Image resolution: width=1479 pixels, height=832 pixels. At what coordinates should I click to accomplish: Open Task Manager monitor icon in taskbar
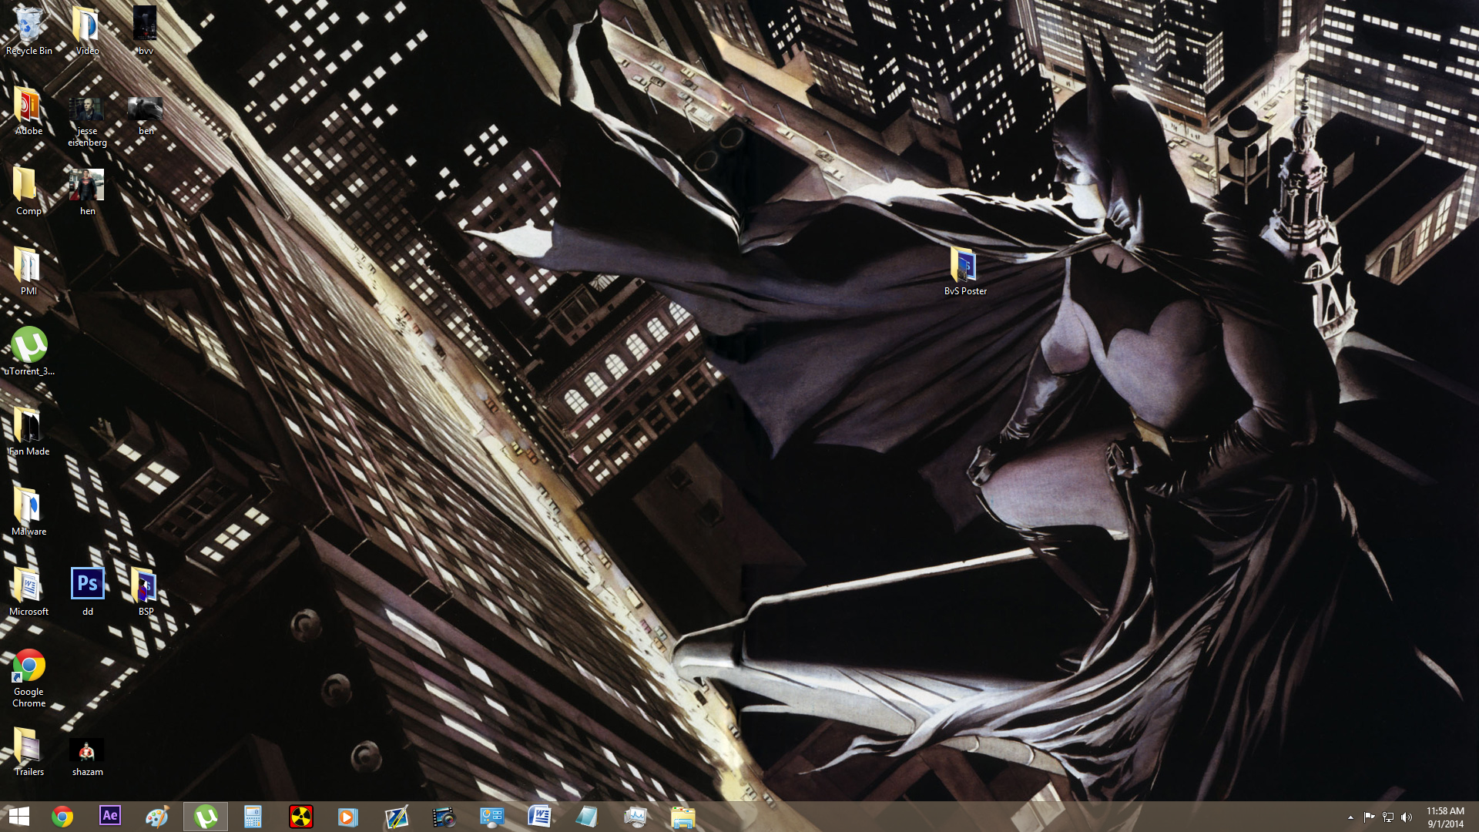[x=635, y=816]
